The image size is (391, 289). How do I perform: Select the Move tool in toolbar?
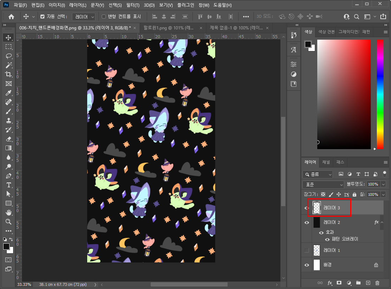click(x=9, y=38)
